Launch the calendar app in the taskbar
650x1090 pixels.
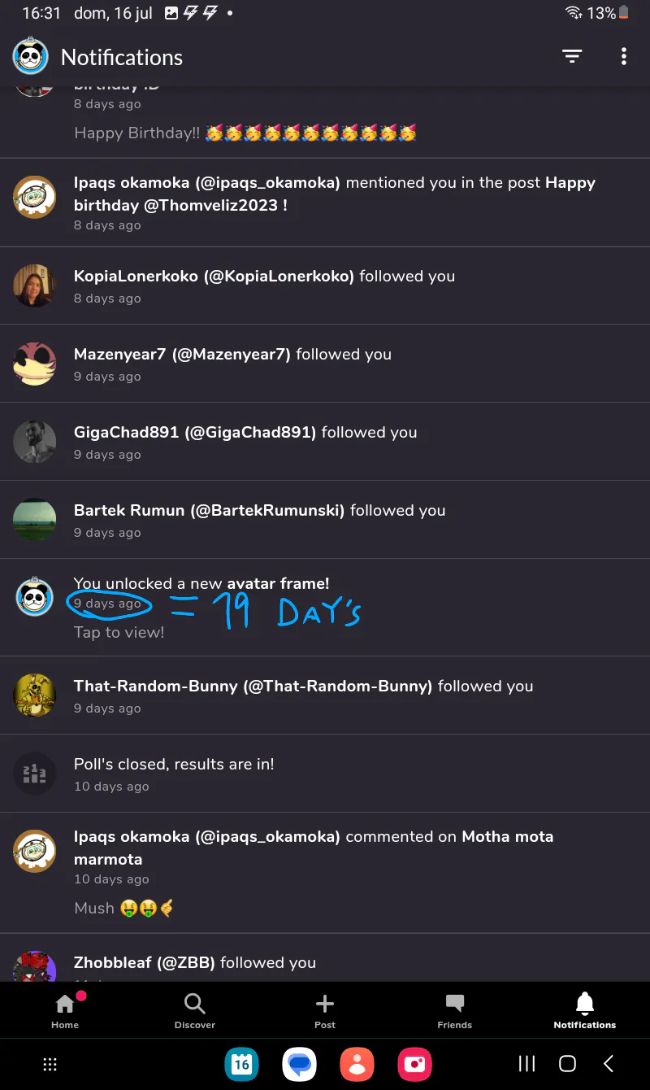[x=241, y=1064]
